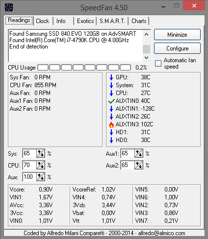Click the log scrollbar down arrow
208x239 pixels.
[147, 57]
